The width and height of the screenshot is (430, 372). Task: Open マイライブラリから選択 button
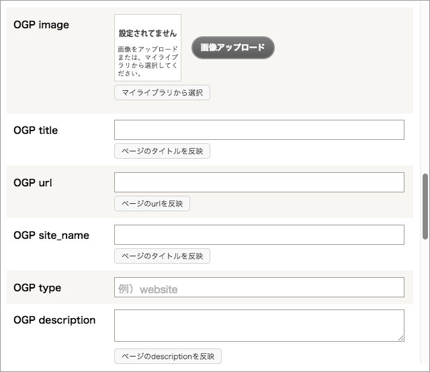click(x=162, y=93)
